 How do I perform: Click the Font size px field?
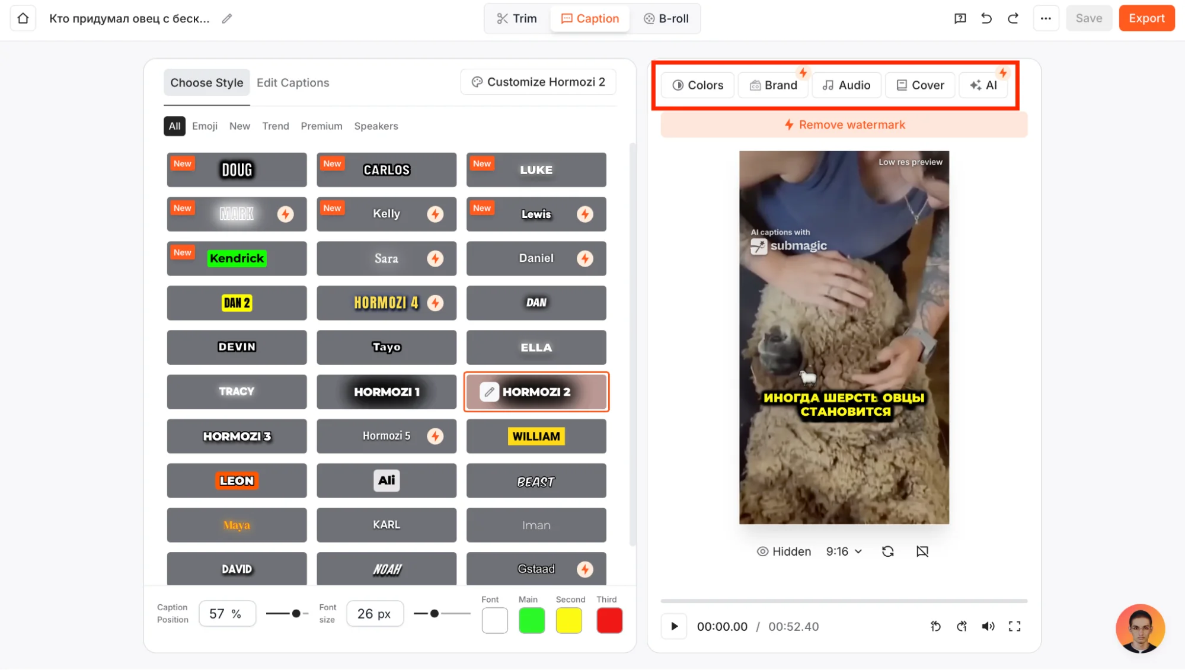tap(375, 614)
